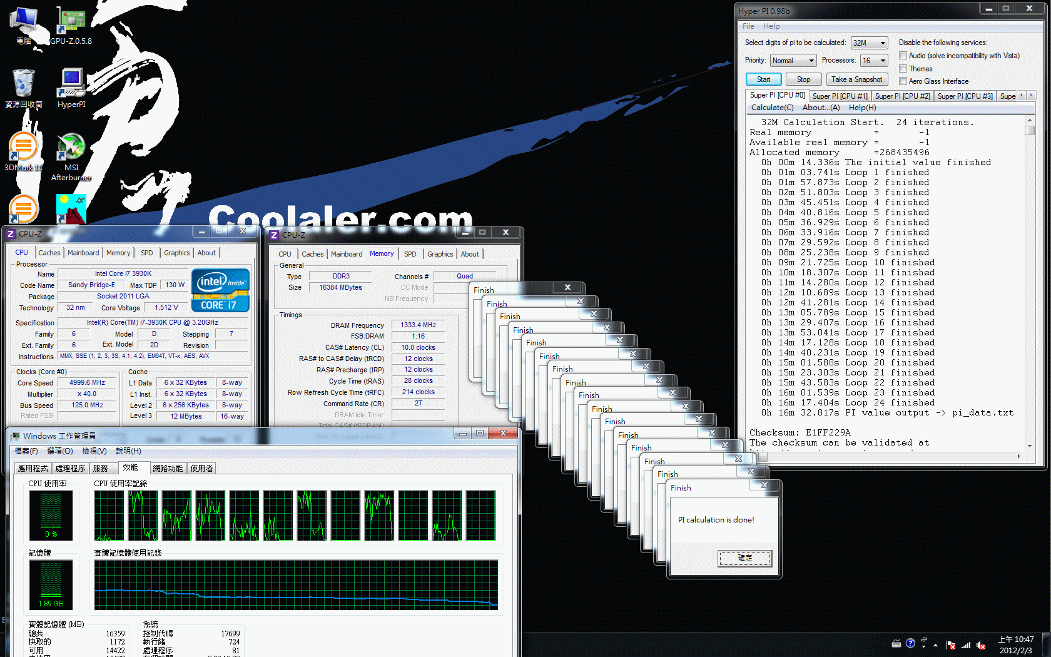Click the Checksum: E1FF229A line
Screen dimensions: 1051x657
click(x=800, y=432)
